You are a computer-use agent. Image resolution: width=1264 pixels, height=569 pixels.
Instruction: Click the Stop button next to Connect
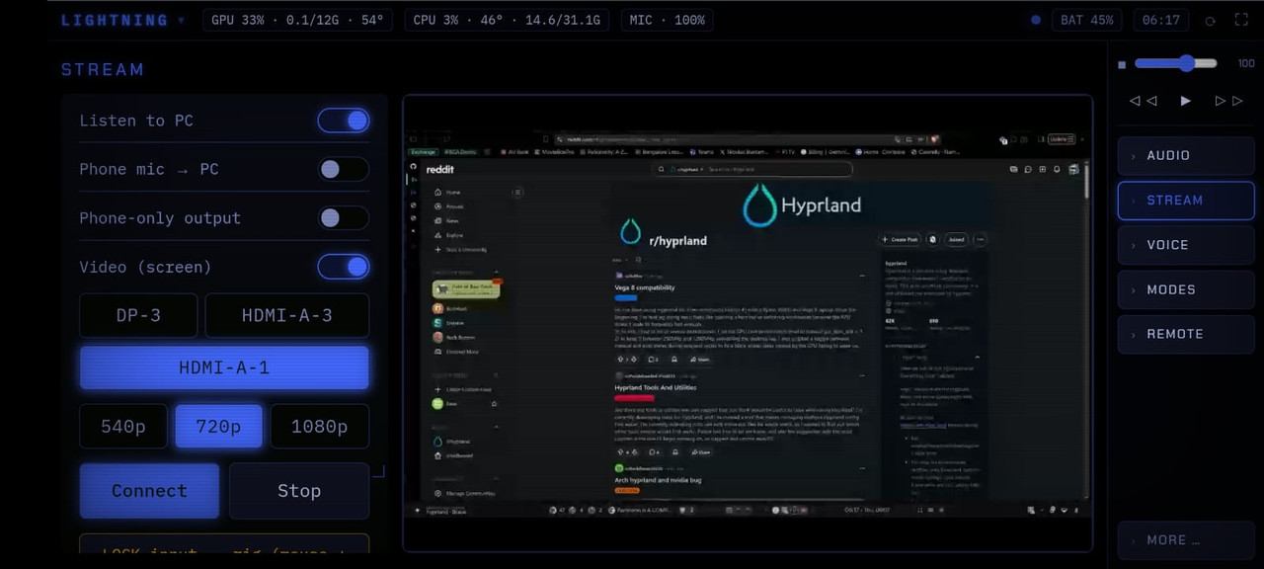click(299, 491)
